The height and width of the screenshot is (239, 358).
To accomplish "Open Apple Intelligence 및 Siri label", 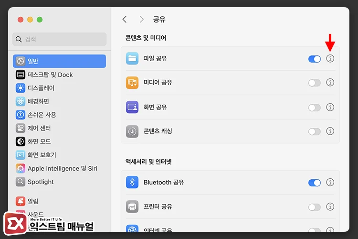I will 63,169.
